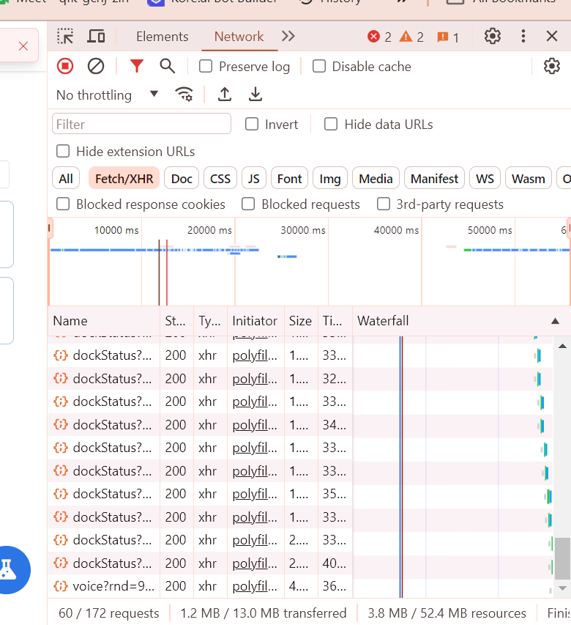
Task: Open the No throttling dropdown
Action: 107,95
